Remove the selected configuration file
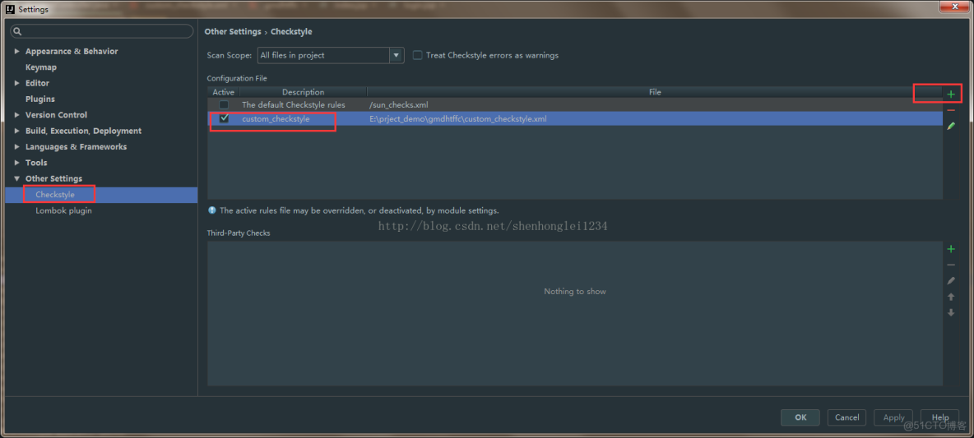 [x=951, y=110]
